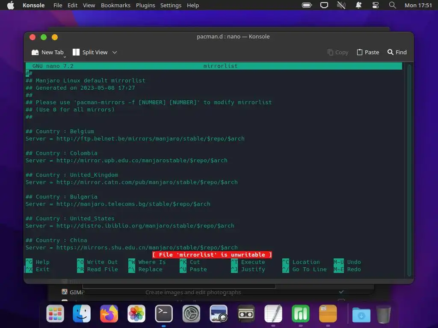Click the ^X Exit shortcut label
Image resolution: width=438 pixels, height=328 pixels.
[x=38, y=269]
